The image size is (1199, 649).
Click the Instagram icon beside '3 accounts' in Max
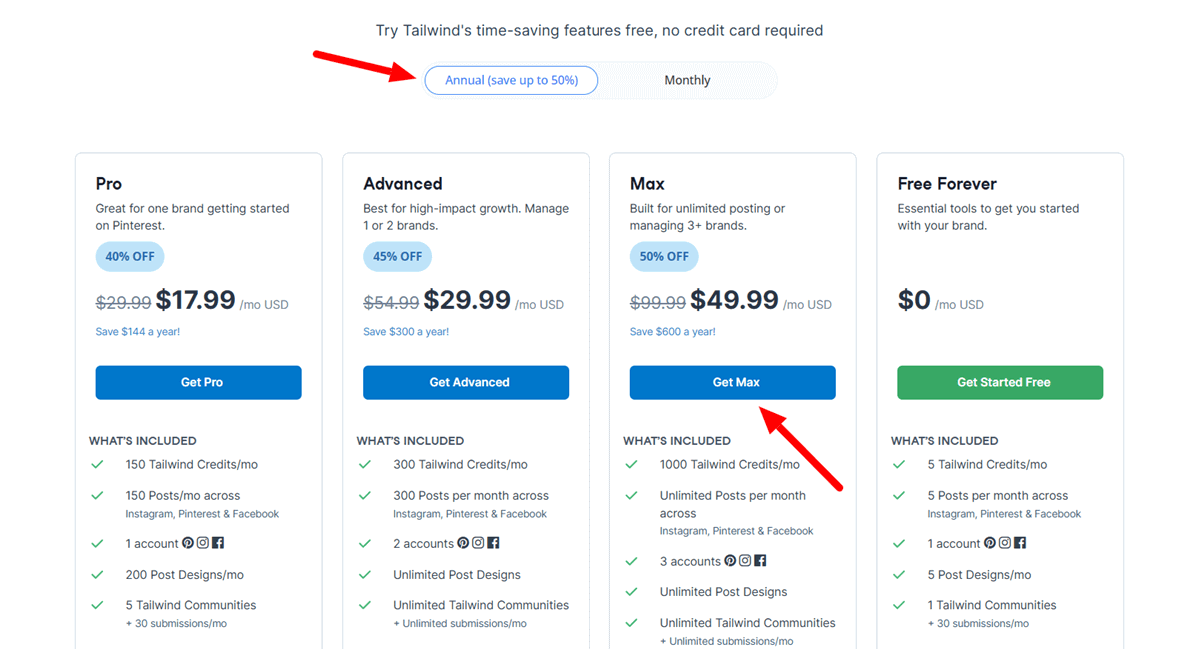coord(743,561)
